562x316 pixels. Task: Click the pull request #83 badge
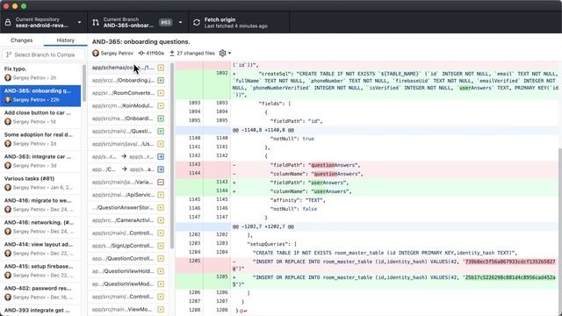165,22
